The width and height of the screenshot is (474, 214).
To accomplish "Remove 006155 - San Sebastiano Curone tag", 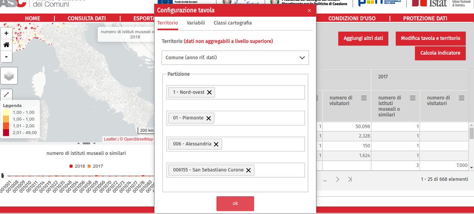I will (x=248, y=170).
